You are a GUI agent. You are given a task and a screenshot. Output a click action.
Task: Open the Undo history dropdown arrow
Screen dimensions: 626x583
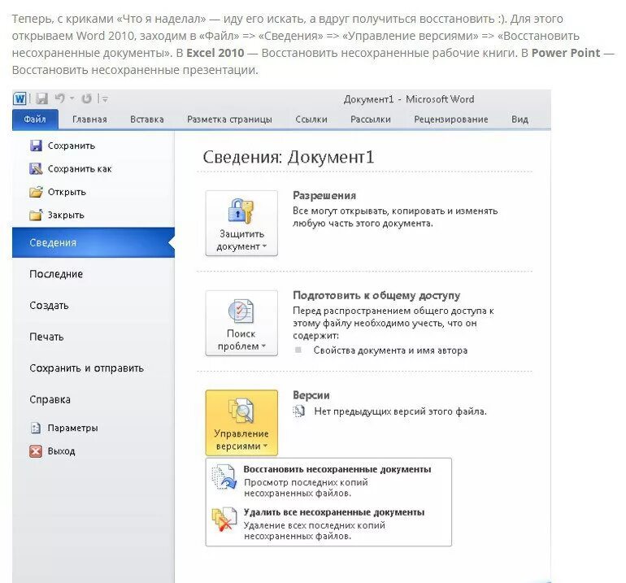(72, 98)
